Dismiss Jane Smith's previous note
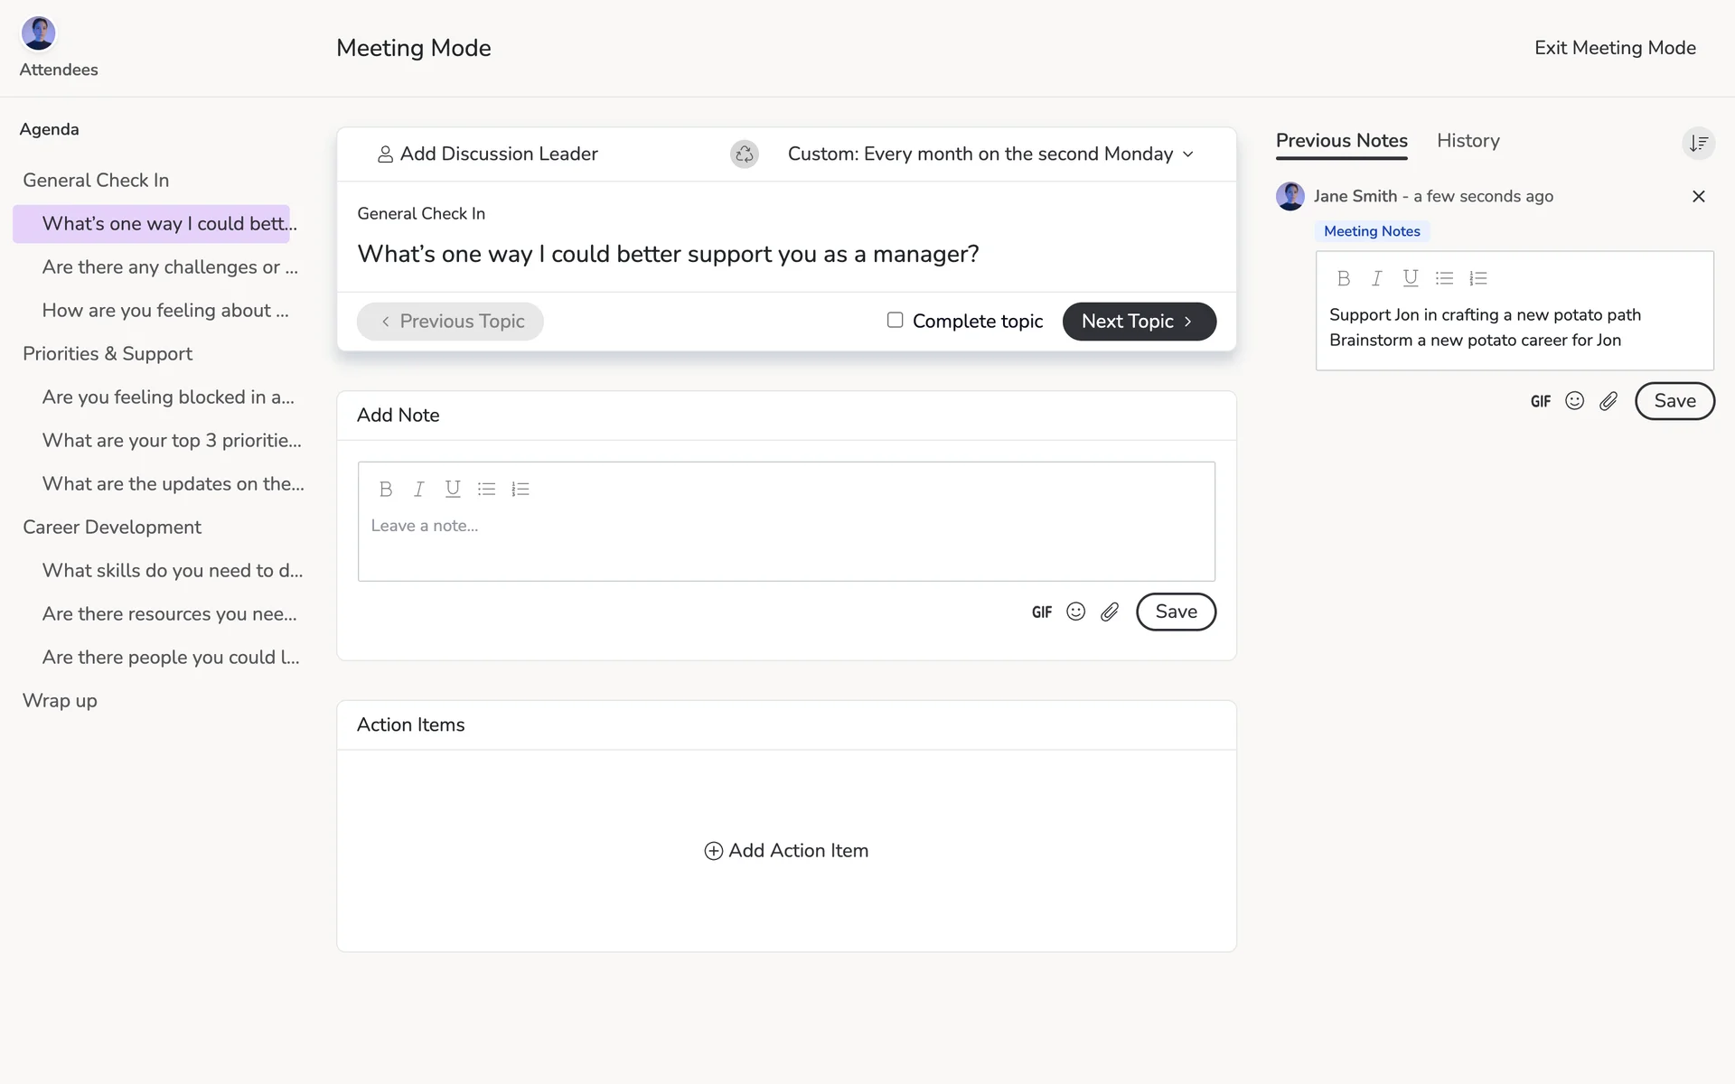This screenshot has height=1084, width=1735. tap(1698, 196)
